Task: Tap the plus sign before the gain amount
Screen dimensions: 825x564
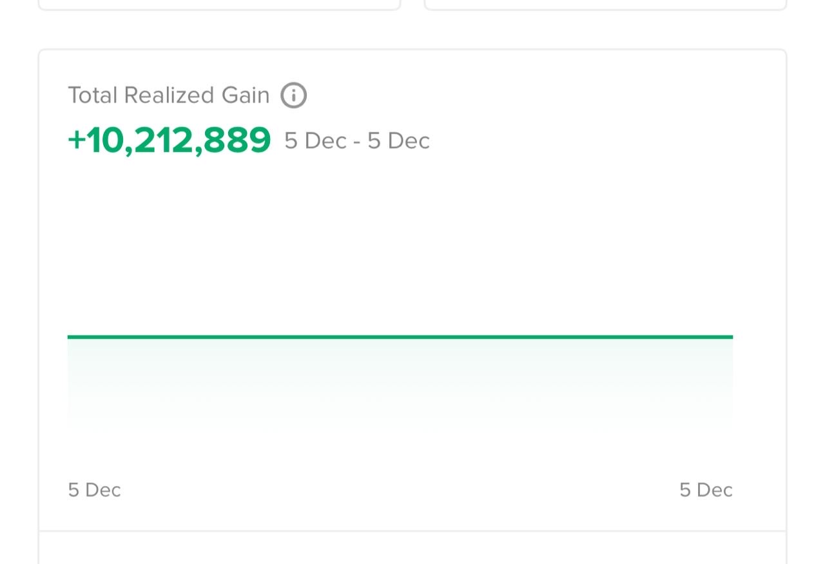Action: pyautogui.click(x=76, y=140)
